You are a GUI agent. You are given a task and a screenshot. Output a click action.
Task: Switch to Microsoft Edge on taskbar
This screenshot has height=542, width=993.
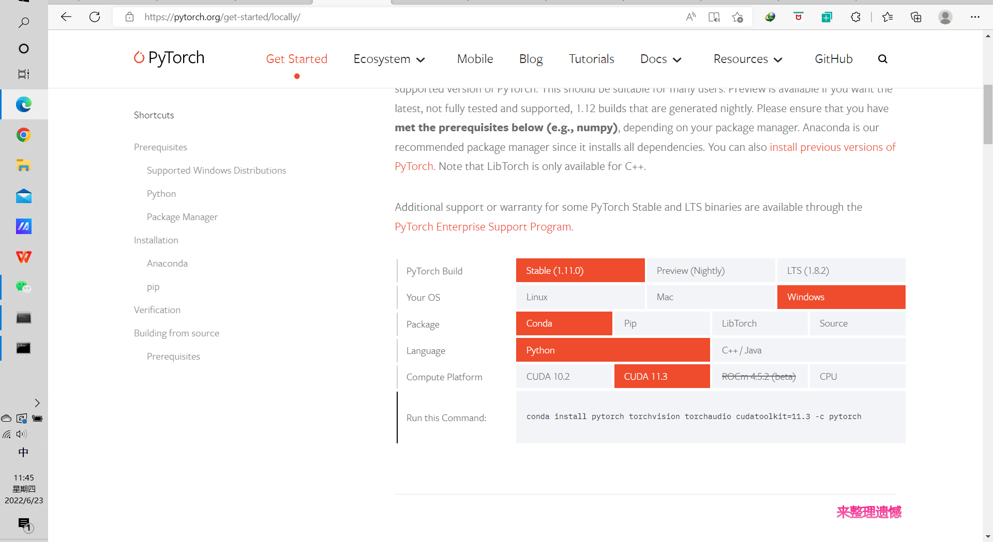coord(24,104)
